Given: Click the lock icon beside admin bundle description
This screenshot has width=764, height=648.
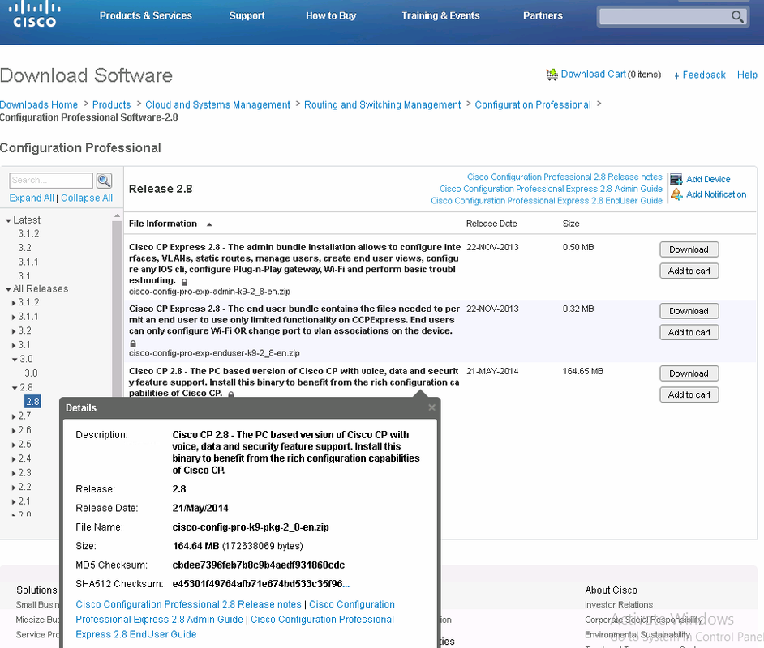Looking at the screenshot, I should tap(184, 282).
